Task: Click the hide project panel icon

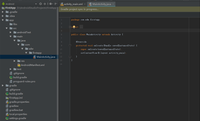Action: click(56, 4)
